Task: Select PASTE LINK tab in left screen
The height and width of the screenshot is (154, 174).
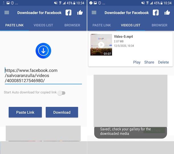Action: (x=15, y=25)
